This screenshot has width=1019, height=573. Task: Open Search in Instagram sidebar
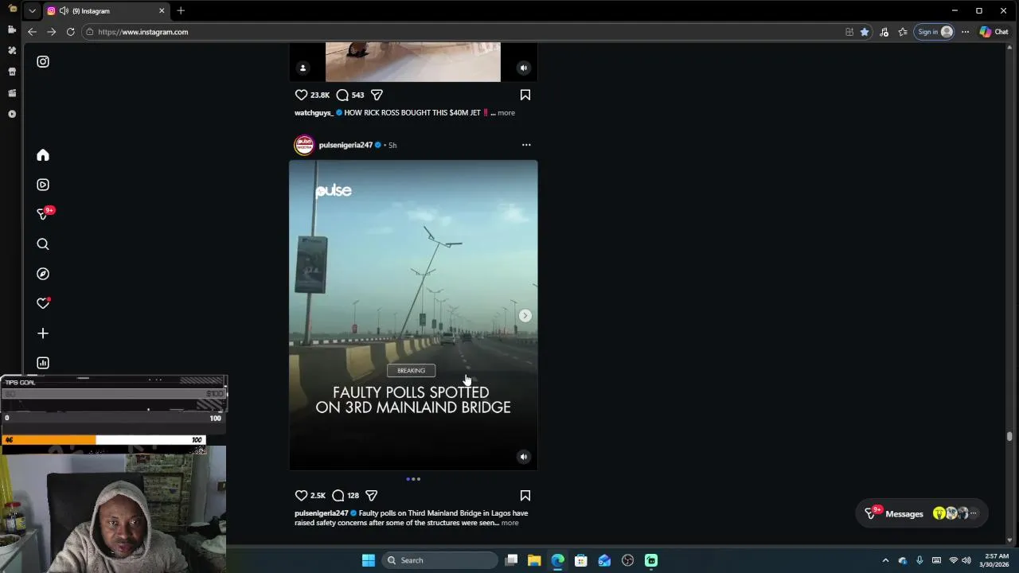(x=43, y=244)
